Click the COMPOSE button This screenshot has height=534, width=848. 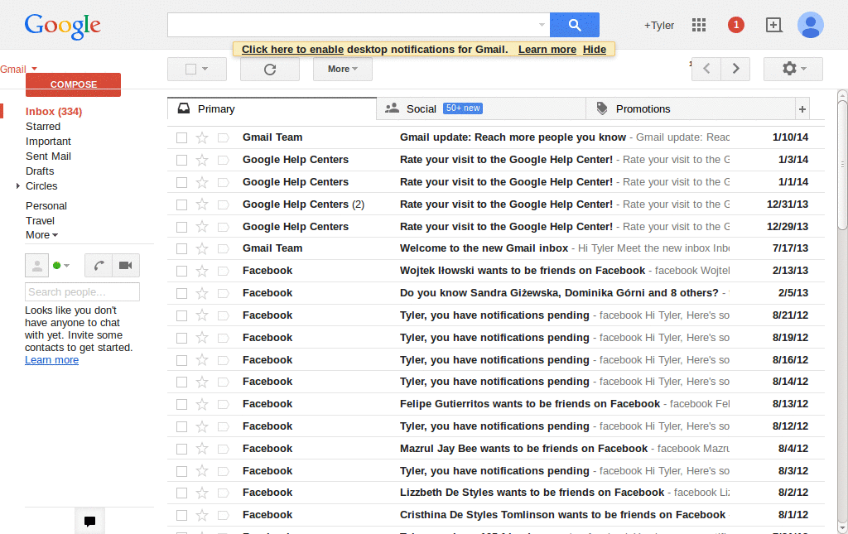coord(73,84)
